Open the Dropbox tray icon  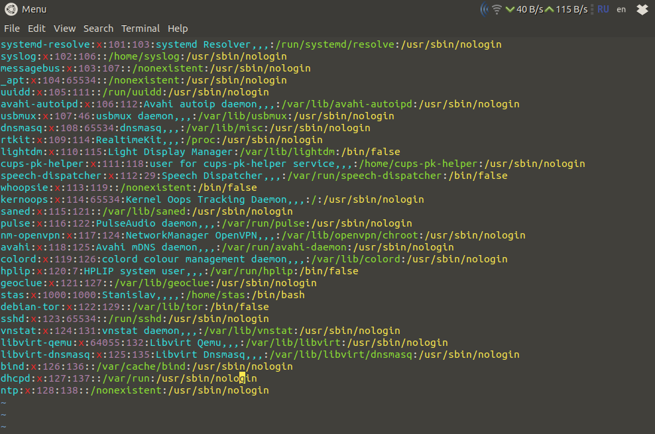point(642,9)
